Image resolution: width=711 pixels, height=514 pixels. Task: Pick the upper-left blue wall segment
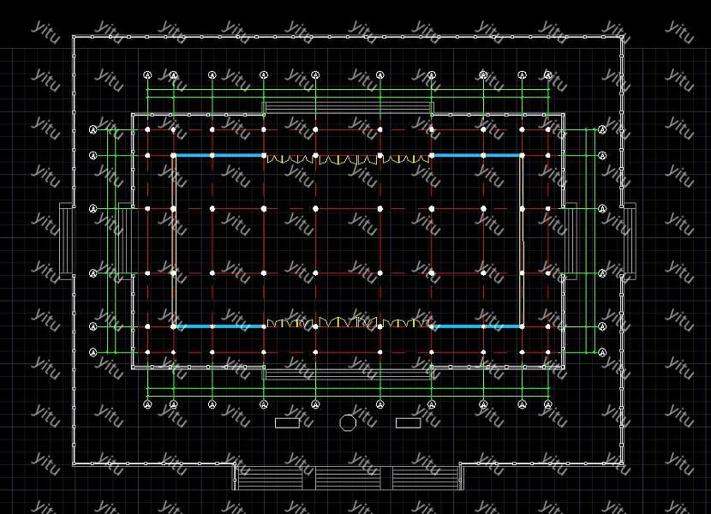[x=218, y=156]
